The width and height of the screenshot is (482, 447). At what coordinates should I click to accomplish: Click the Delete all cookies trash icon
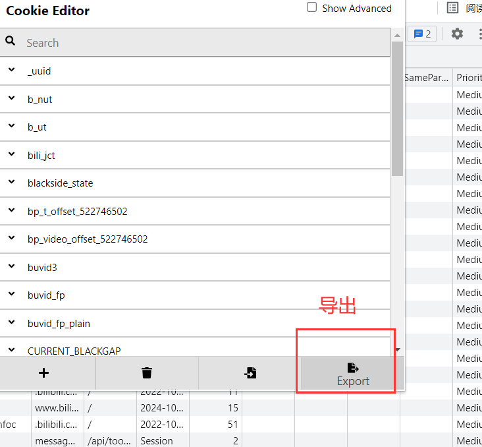[147, 372]
